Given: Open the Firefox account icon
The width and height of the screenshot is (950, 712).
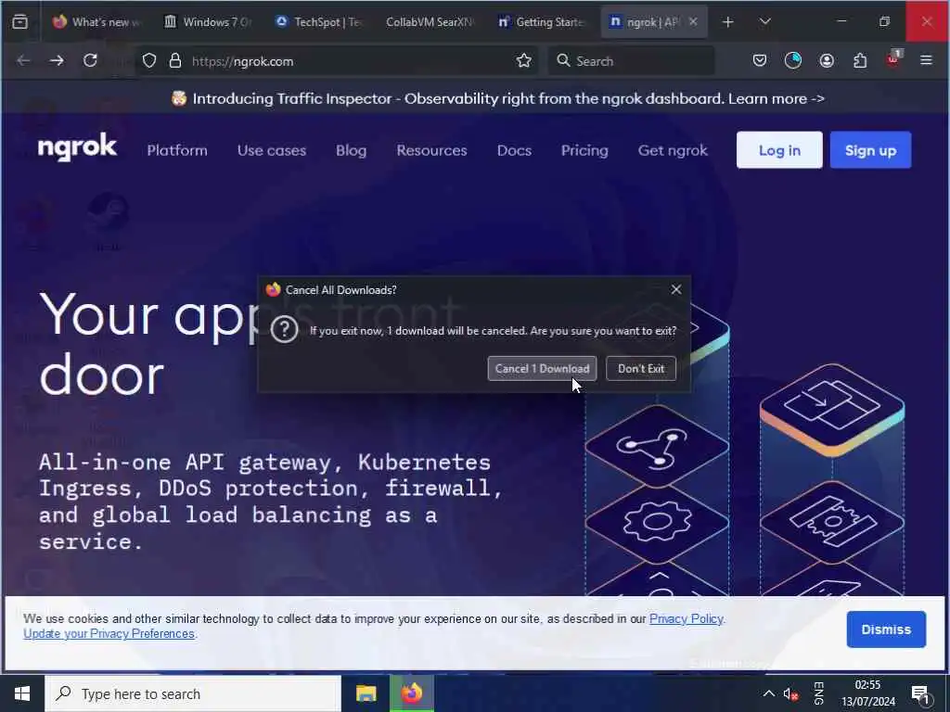Looking at the screenshot, I should [x=827, y=60].
